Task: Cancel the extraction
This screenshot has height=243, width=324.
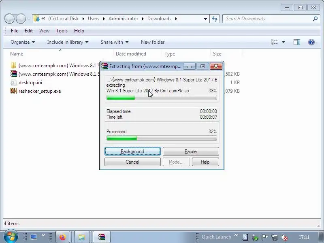Action: [x=132, y=162]
